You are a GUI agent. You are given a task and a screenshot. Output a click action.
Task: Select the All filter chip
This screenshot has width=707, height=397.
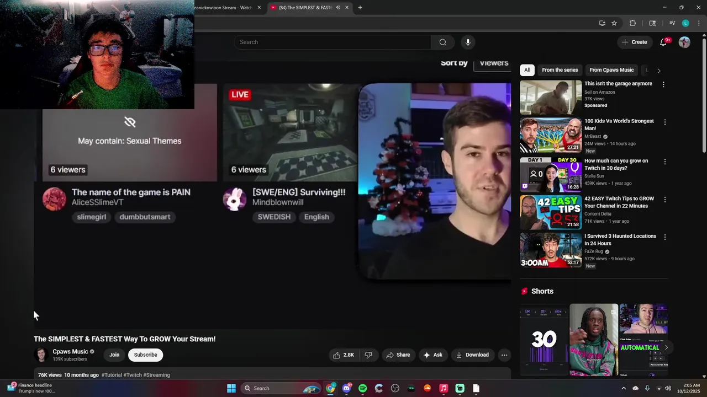(527, 70)
